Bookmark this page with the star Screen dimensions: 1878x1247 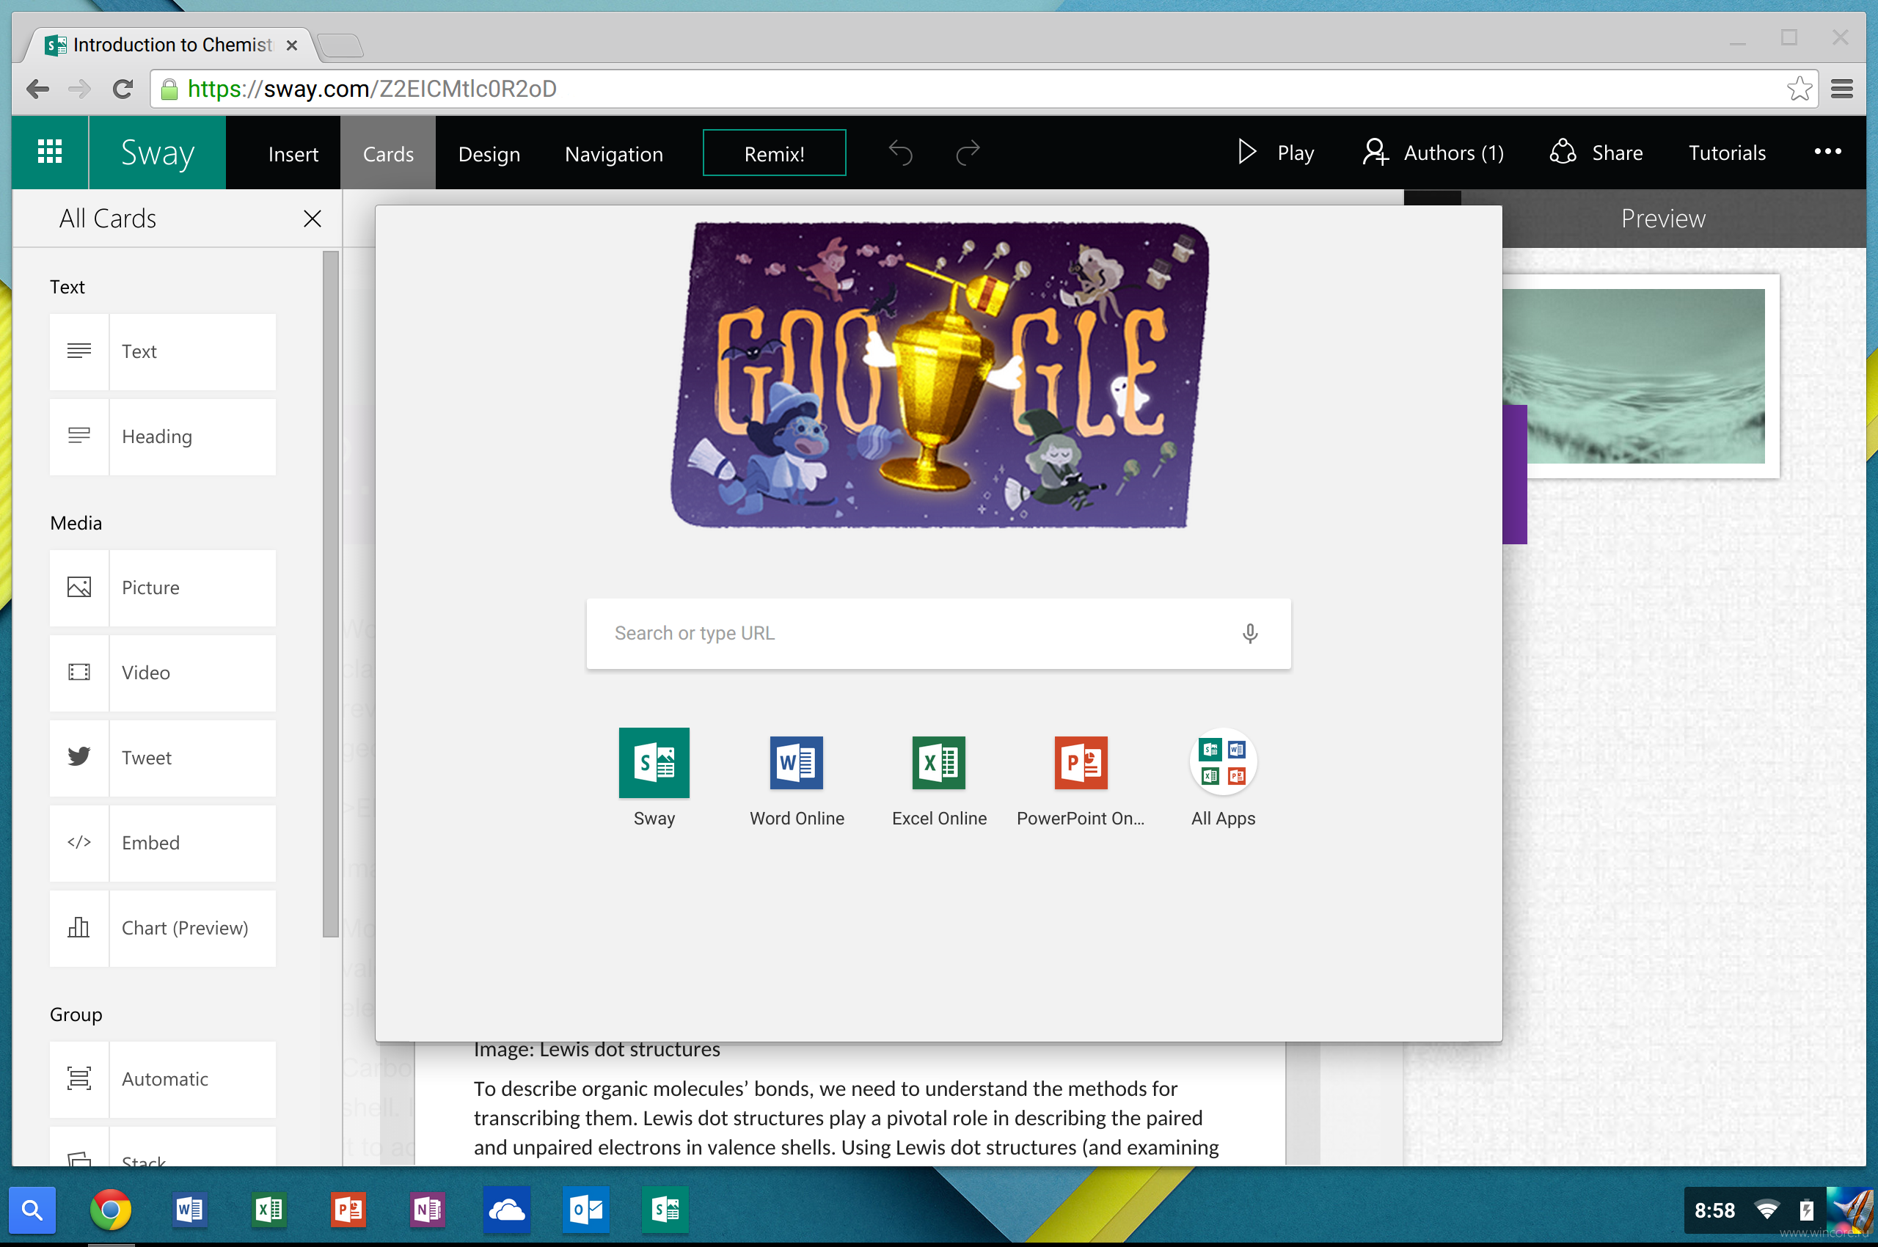coord(1799,89)
